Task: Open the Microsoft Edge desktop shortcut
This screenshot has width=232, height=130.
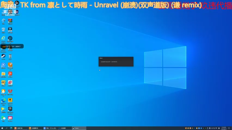Action: coord(3,102)
